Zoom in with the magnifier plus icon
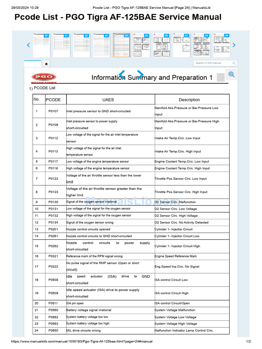The image size is (262, 349). point(232,74)
